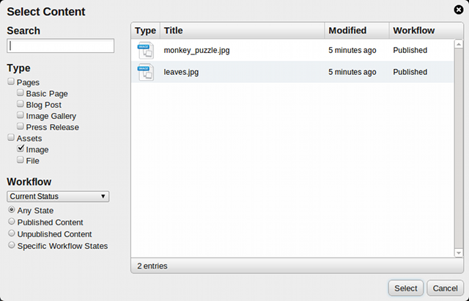This screenshot has width=469, height=301.
Task: Open the Current Status dropdown
Action: (58, 196)
